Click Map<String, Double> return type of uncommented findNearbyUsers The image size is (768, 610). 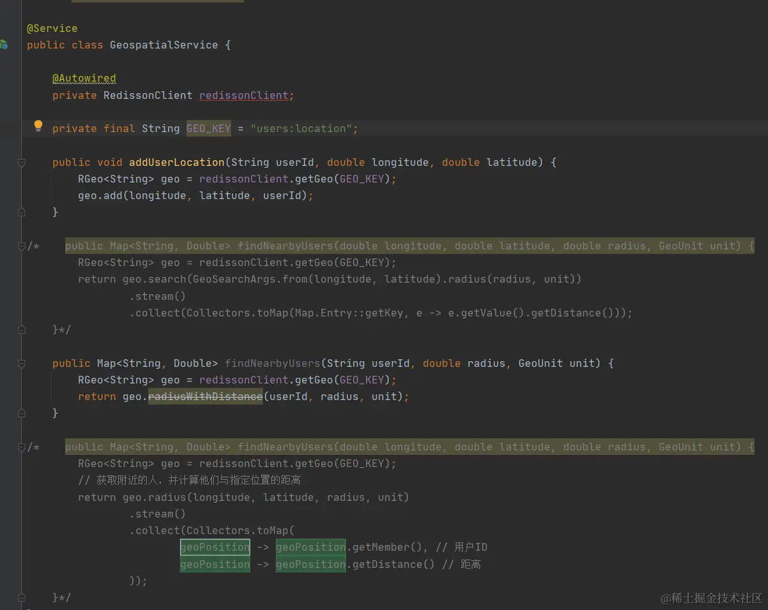point(157,364)
